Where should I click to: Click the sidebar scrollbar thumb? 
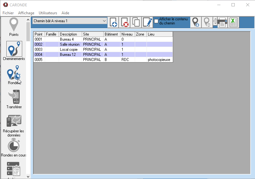point(28,31)
